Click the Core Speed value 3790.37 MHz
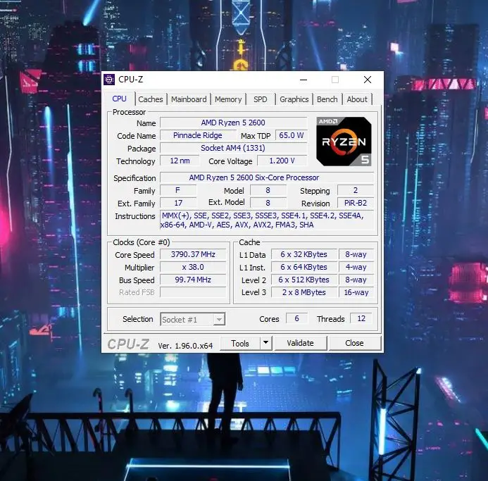 click(x=193, y=254)
